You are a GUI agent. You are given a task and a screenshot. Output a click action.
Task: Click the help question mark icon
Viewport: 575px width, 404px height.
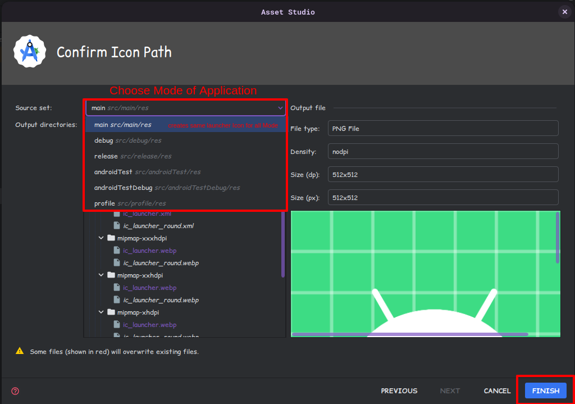coord(15,391)
